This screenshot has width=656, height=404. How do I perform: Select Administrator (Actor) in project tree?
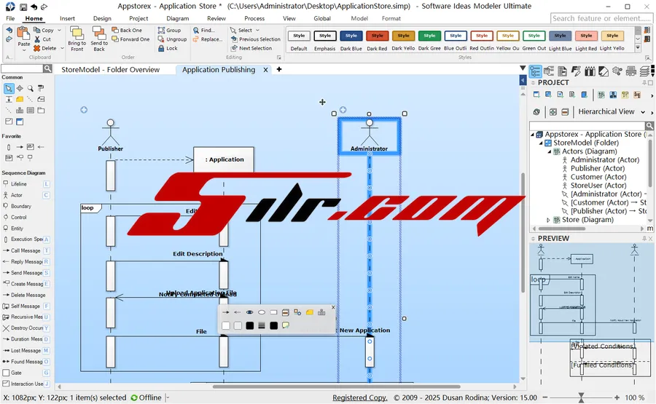604,160
